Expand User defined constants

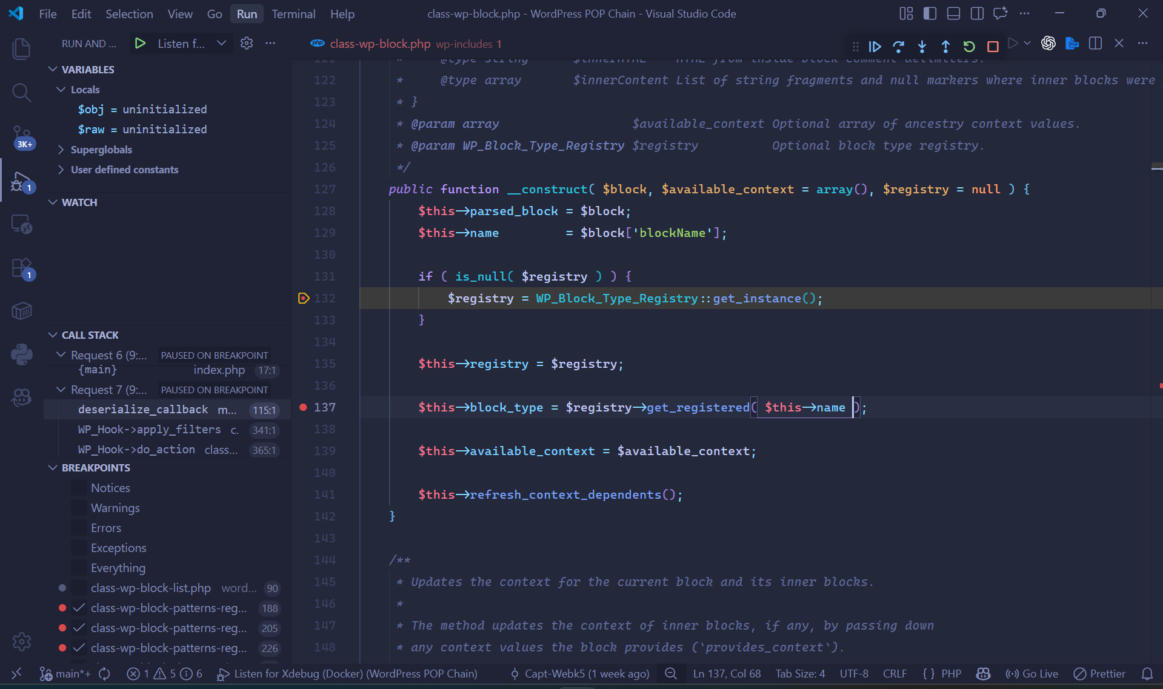pos(61,170)
